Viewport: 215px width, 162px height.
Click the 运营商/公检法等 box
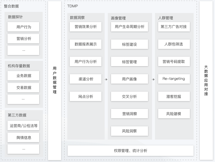pos(23,126)
